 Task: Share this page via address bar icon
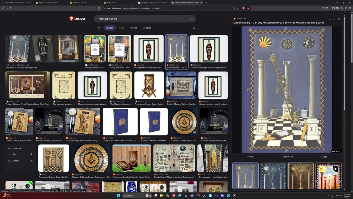239,8
